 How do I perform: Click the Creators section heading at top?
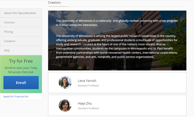[54, 3]
